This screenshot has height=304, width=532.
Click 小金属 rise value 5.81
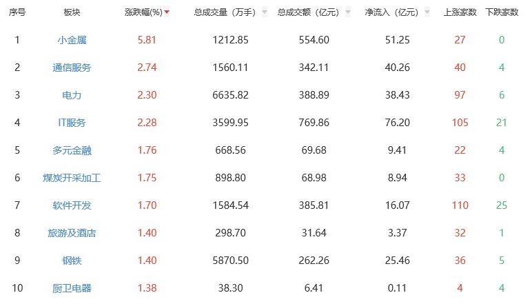point(147,40)
